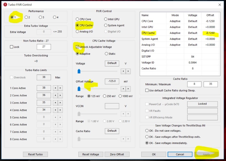This screenshot has width=226, height=161.
Task: Click the Reset Turbo button
Action: pos(36,155)
